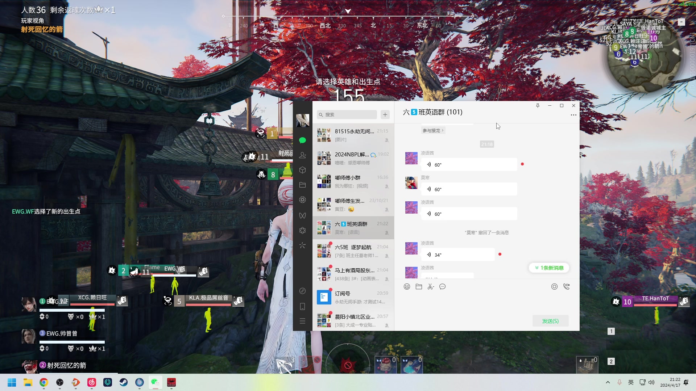
Task: Click the send file folder icon
Action: coord(419,287)
